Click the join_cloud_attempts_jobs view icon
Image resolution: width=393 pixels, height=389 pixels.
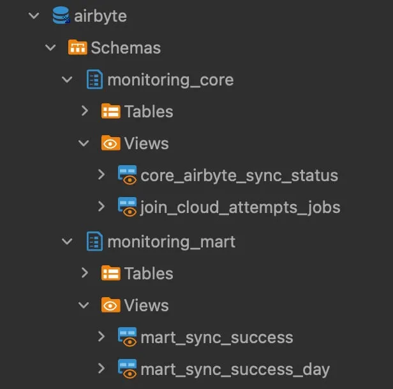coord(128,207)
